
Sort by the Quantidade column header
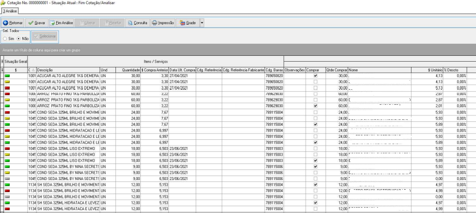[128, 70]
